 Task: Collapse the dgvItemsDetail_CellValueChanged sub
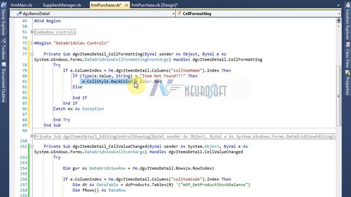point(32,146)
